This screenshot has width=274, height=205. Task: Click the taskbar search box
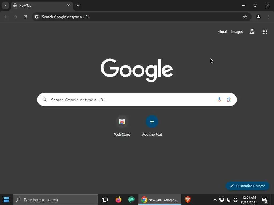coord(56,200)
